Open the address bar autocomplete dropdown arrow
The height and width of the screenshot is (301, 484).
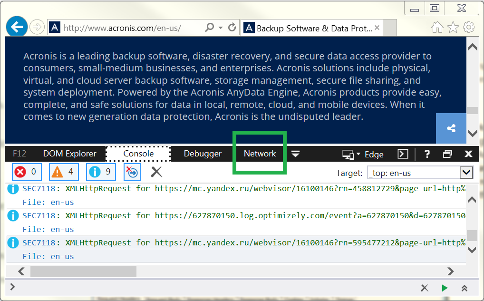[x=221, y=28]
